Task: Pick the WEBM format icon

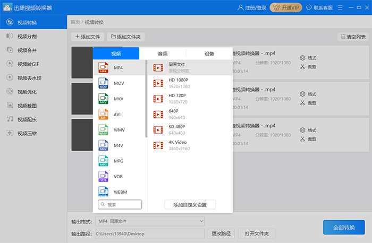Action: point(103,192)
